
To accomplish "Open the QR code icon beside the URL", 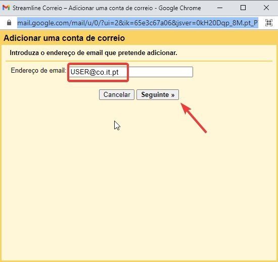I will point(269,23).
